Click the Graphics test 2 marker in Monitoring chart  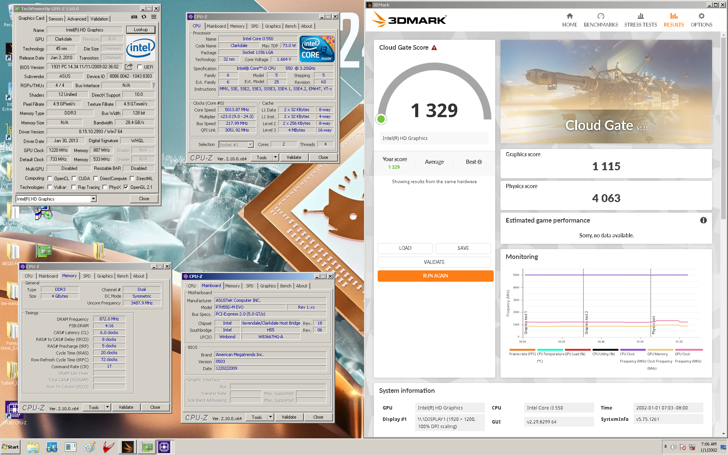[x=586, y=322]
